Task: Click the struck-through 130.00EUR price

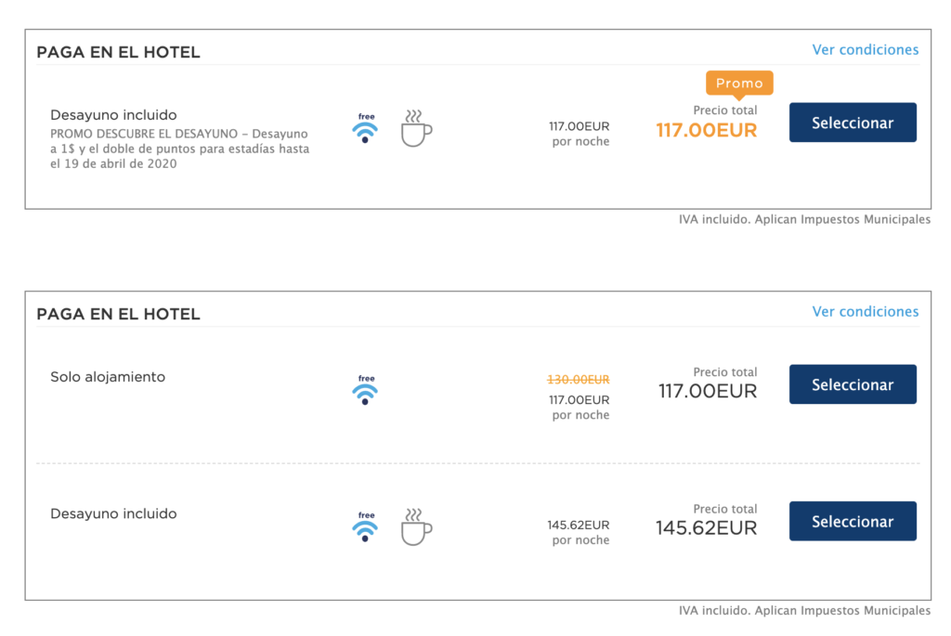Action: point(578,380)
